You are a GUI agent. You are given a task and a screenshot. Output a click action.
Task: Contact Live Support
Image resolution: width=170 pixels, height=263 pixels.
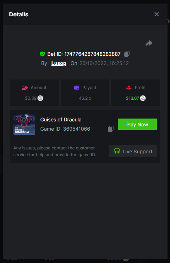(x=133, y=151)
